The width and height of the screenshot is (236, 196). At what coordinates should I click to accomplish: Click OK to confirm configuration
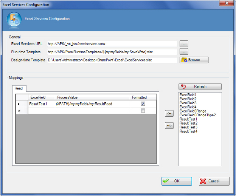(176, 181)
